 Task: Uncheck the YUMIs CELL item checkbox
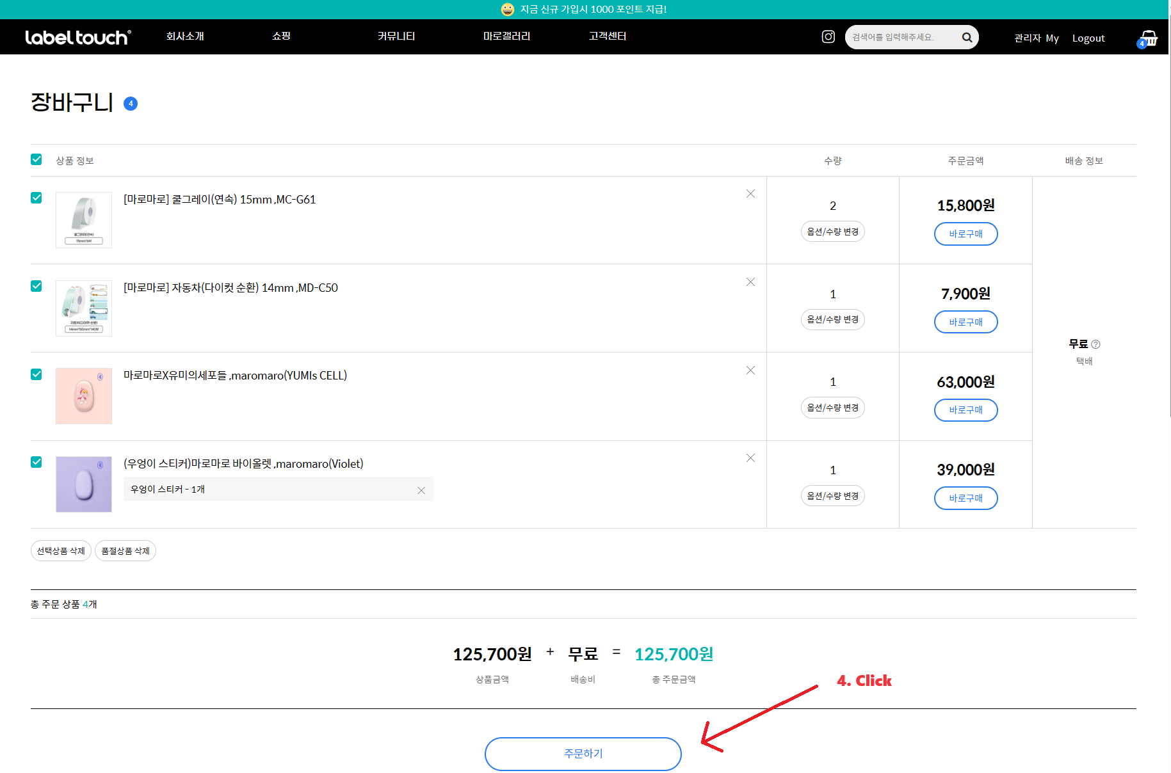[x=36, y=374]
